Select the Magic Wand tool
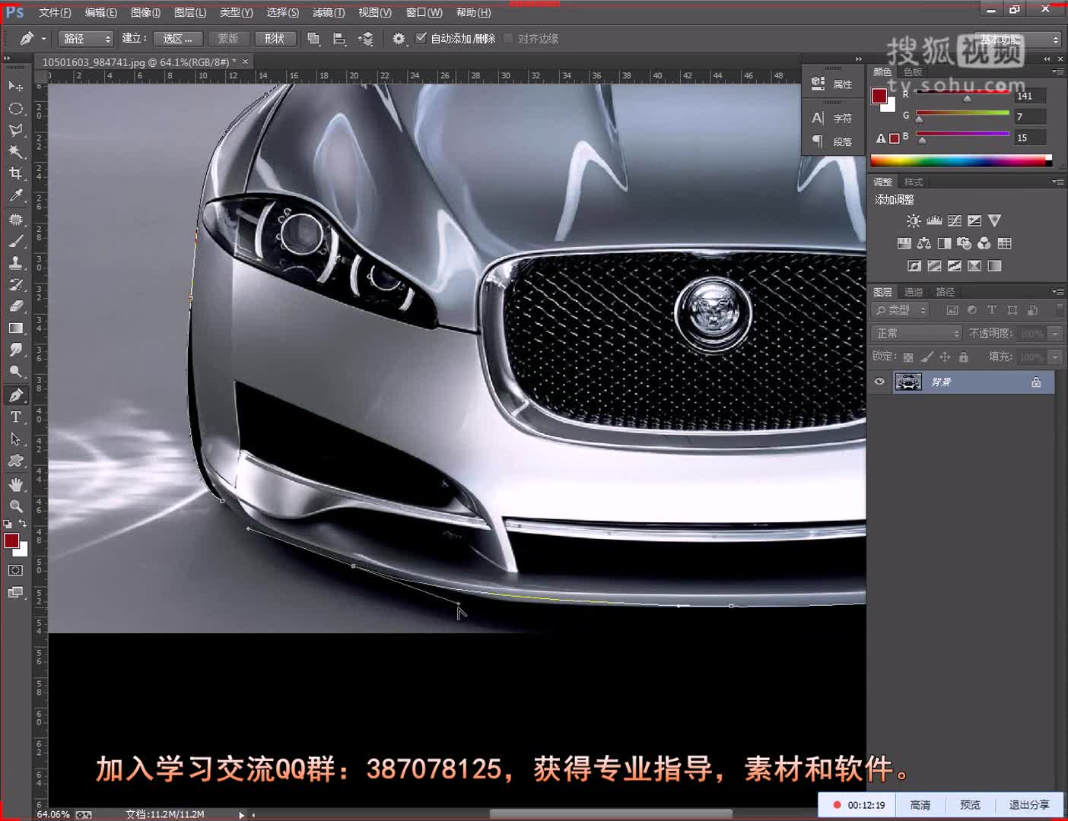 15,152
